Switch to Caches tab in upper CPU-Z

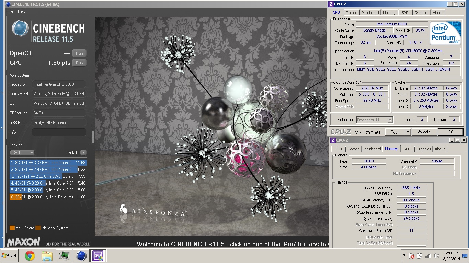[x=351, y=13]
